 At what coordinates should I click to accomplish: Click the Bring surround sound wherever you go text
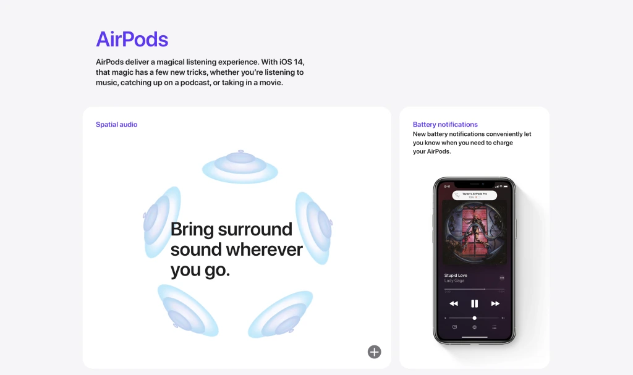[x=236, y=250]
